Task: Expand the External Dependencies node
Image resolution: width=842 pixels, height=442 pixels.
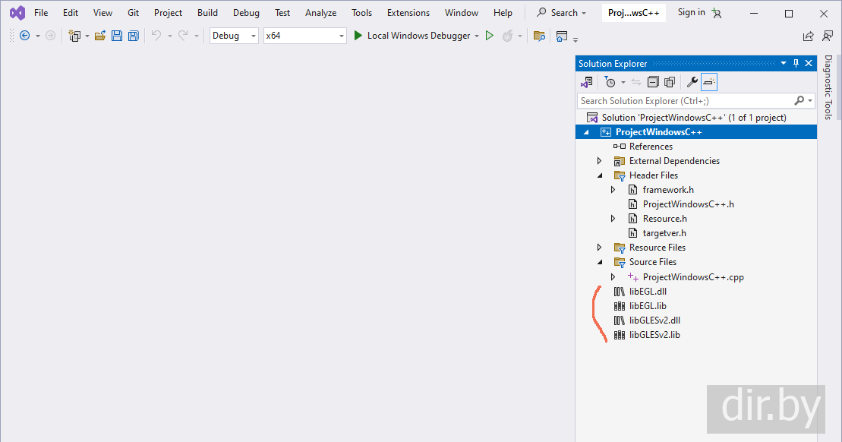Action: (x=600, y=161)
